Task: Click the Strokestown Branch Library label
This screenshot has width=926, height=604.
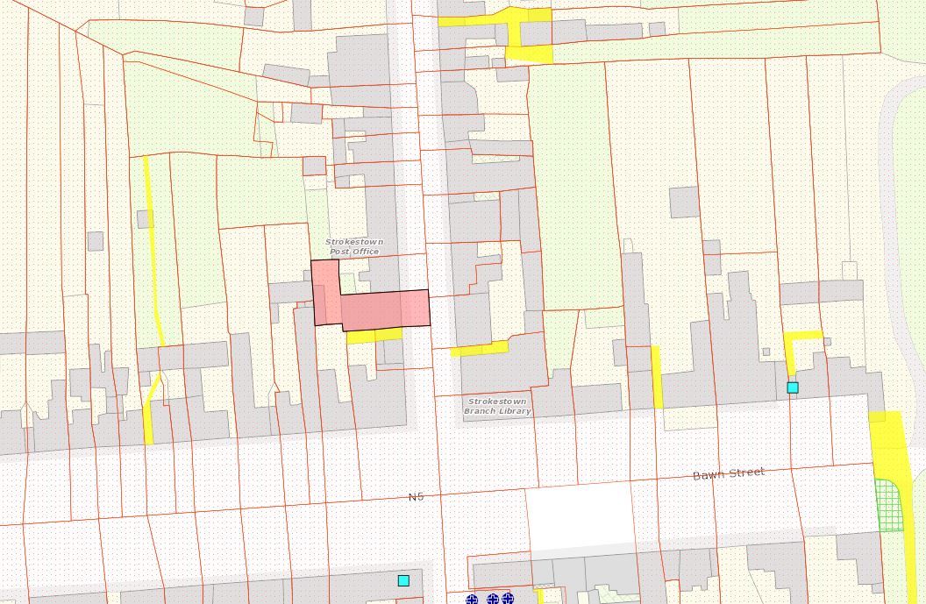Action: coord(497,406)
